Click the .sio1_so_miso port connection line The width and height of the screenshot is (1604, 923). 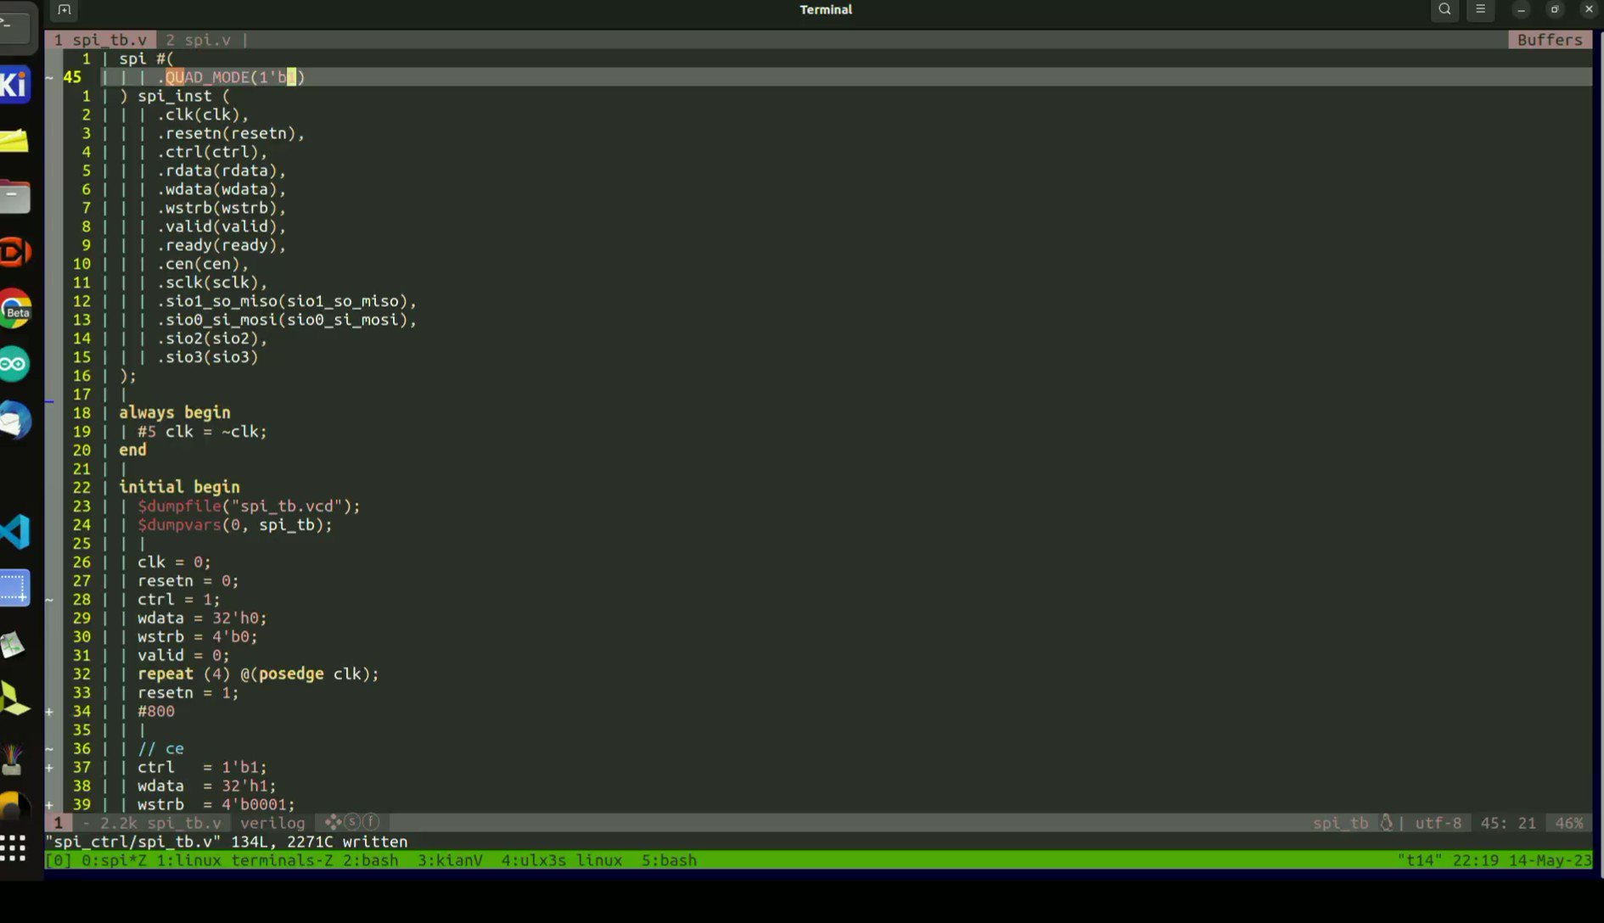tap(287, 300)
